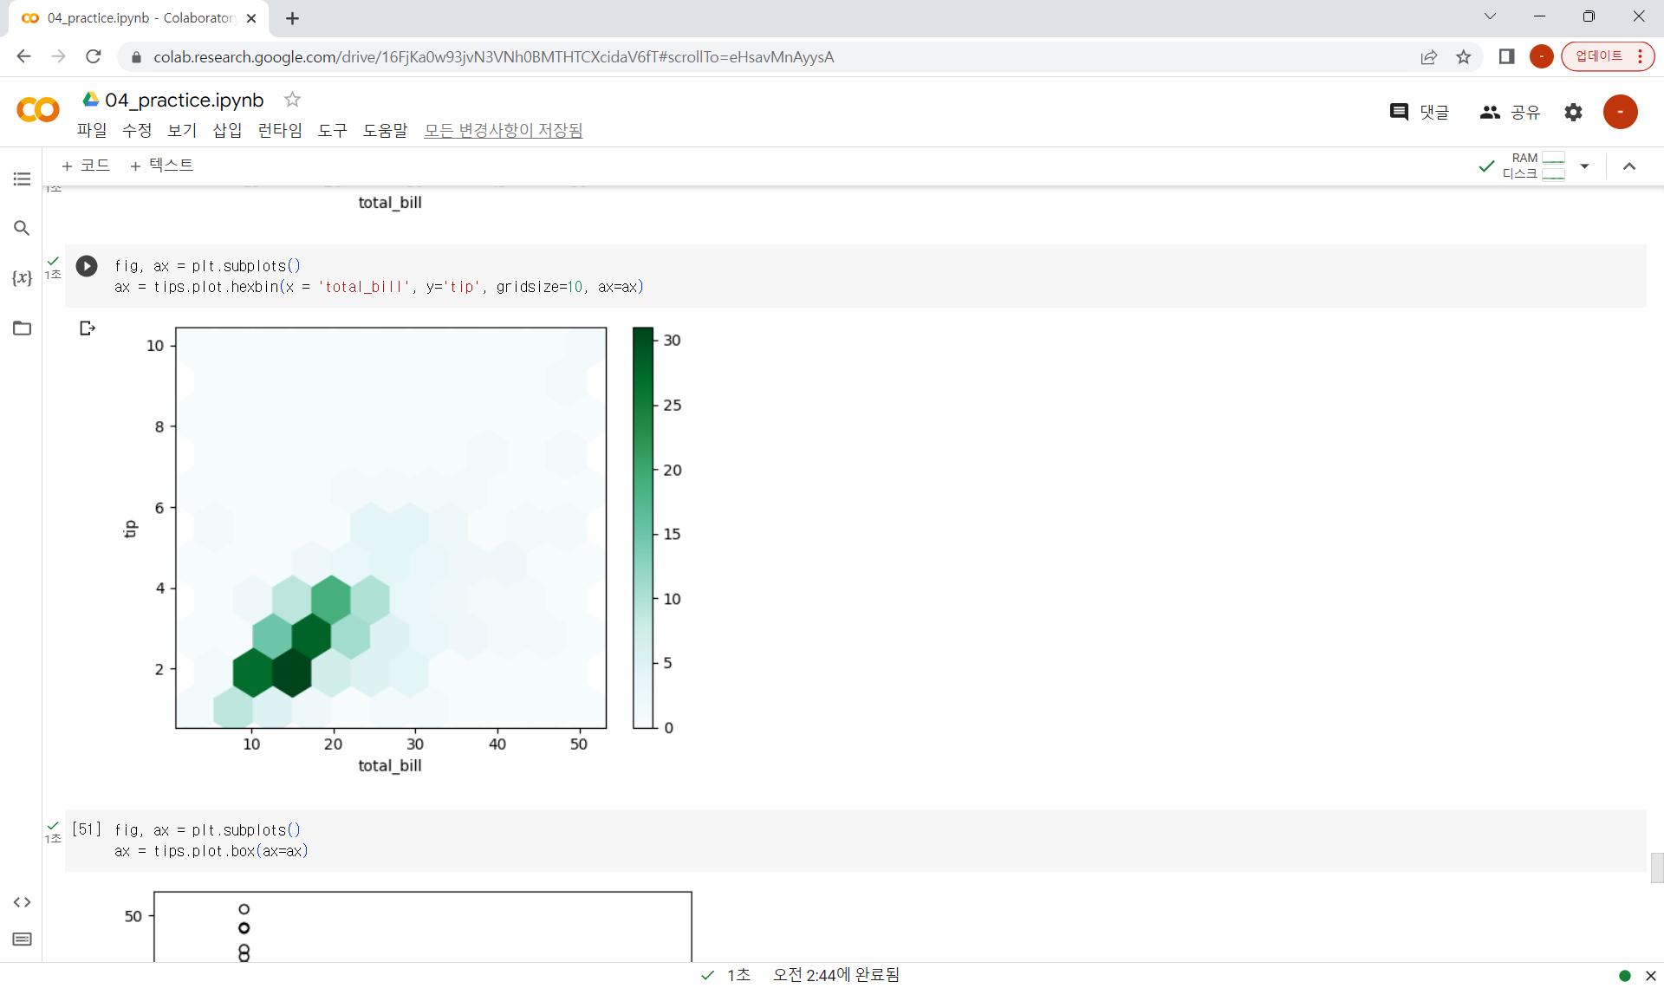Screen dimensions: 1664x988
Task: Open the variables inspector icon
Action: point(22,278)
